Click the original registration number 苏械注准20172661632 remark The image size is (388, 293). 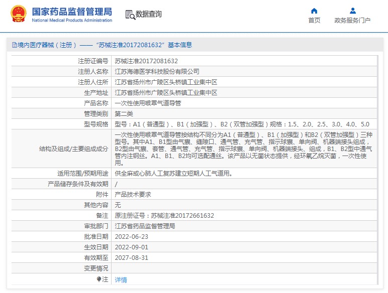164,215
